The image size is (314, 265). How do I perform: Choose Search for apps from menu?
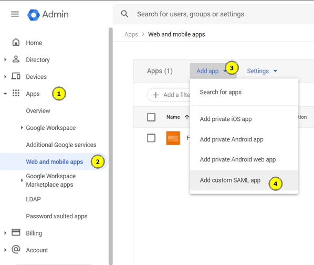pos(244,92)
